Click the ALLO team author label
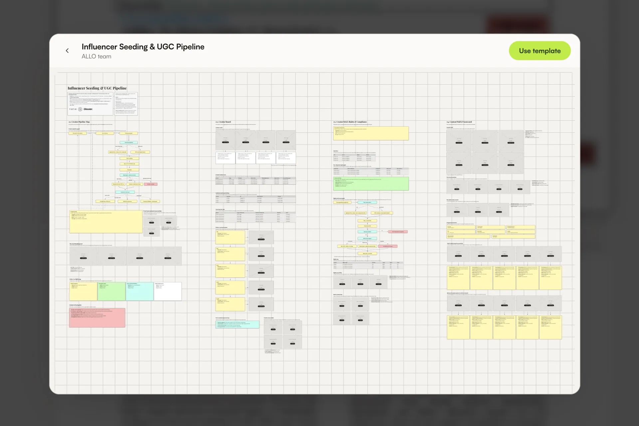 coord(97,57)
